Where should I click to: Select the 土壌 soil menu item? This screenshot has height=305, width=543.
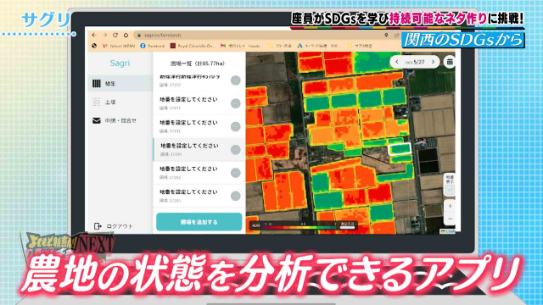point(120,102)
